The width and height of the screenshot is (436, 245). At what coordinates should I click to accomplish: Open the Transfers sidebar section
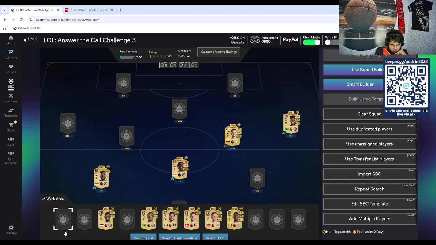11,112
